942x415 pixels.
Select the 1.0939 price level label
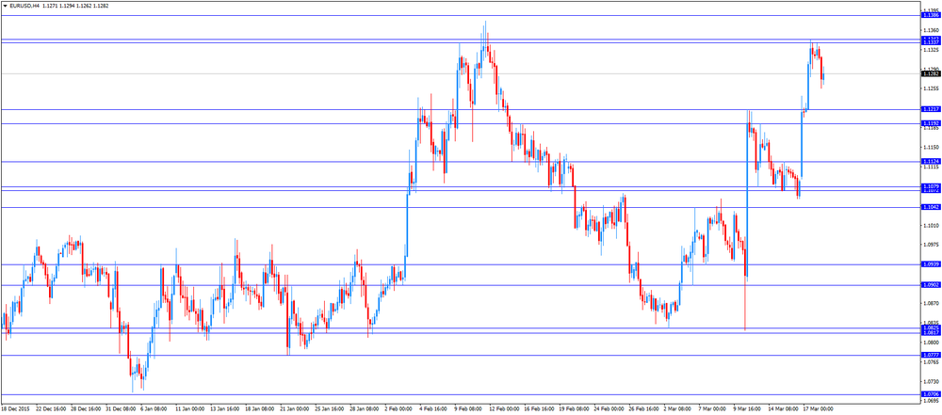[931, 264]
